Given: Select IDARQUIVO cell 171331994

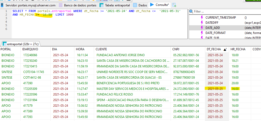Looking at the screenshot, I should 36,100.
